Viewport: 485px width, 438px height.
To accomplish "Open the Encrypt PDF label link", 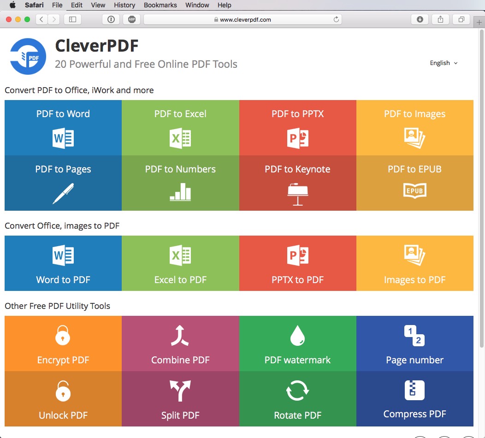I will [63, 360].
